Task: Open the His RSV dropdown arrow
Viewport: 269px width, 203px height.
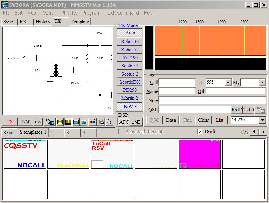Action: pyautogui.click(x=228, y=83)
